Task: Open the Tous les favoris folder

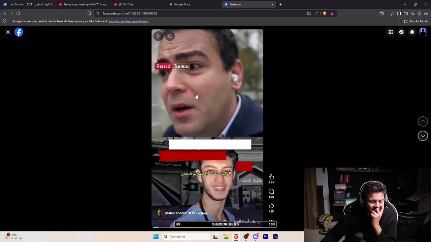Action: (416, 21)
